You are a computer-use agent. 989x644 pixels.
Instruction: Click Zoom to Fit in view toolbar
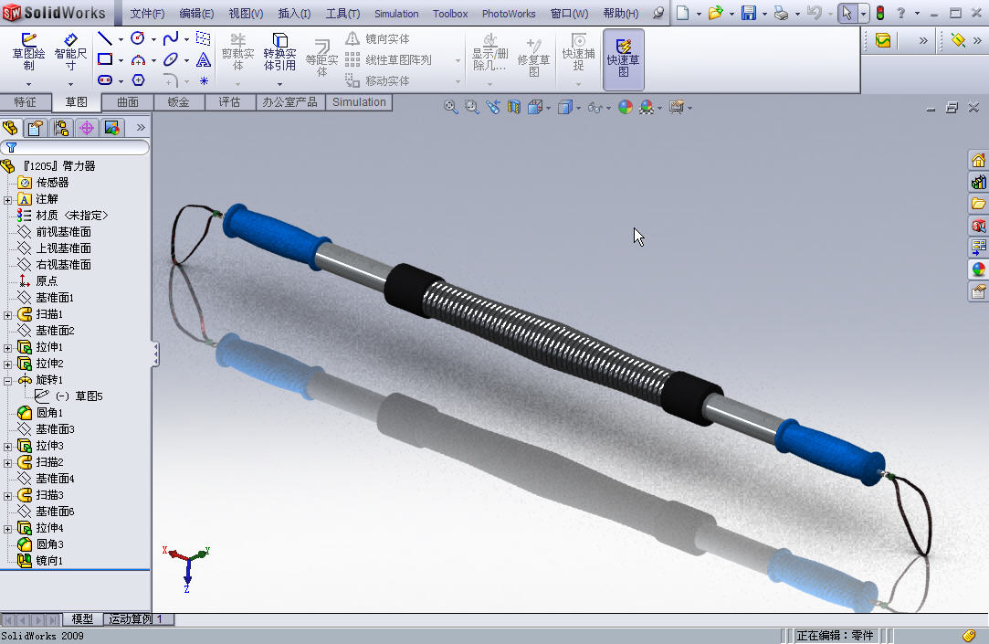[450, 107]
